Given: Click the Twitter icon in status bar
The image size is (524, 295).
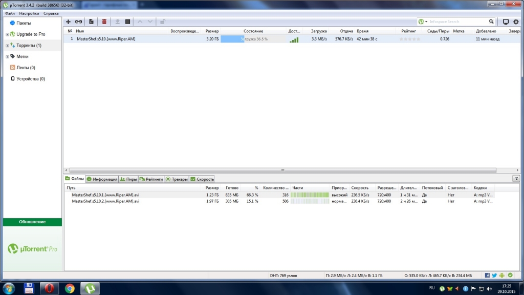Looking at the screenshot, I should tap(494, 276).
